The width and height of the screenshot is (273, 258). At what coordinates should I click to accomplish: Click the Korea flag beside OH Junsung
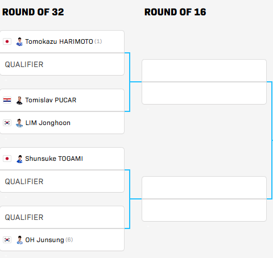coord(7,240)
